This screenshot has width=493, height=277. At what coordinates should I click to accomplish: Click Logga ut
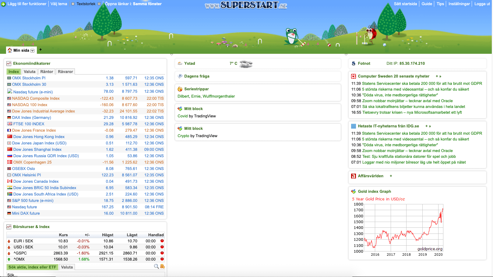pos(482,4)
